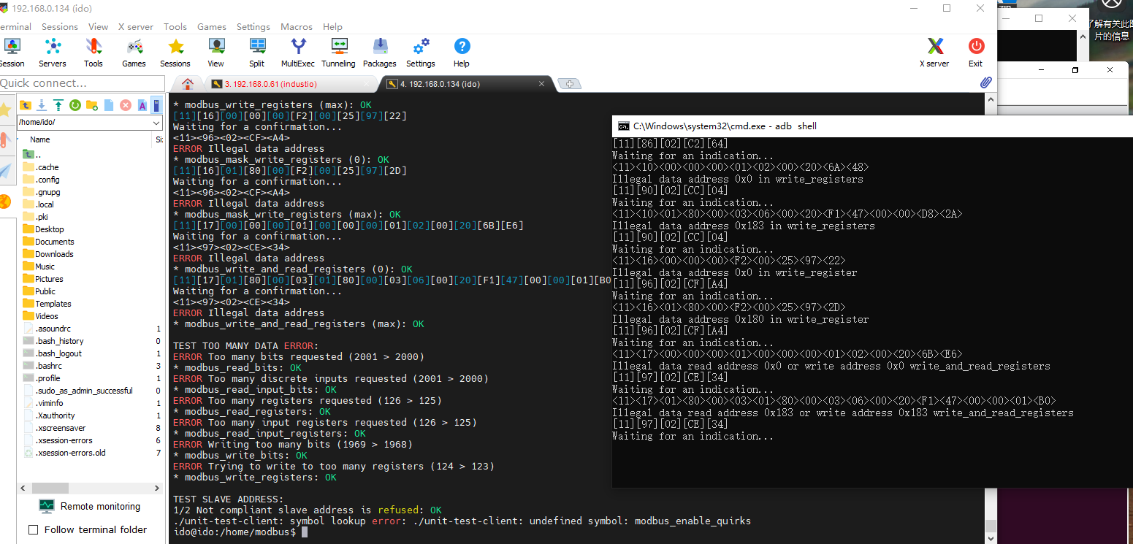Create new folder in SFTP browser
Image resolution: width=1133 pixels, height=544 pixels.
[x=91, y=105]
